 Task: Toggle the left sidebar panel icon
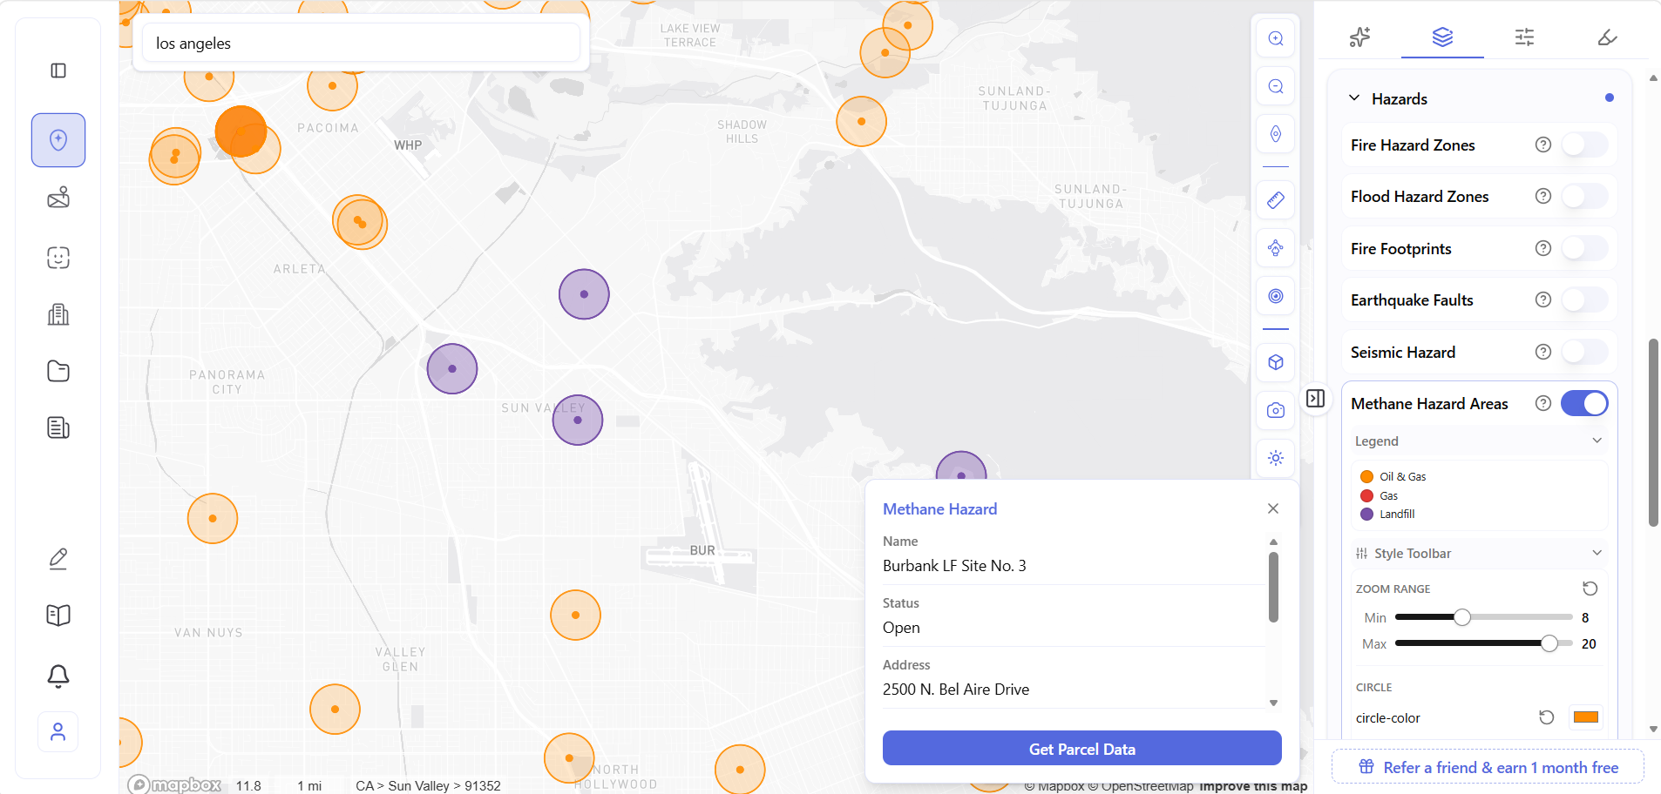pos(58,71)
